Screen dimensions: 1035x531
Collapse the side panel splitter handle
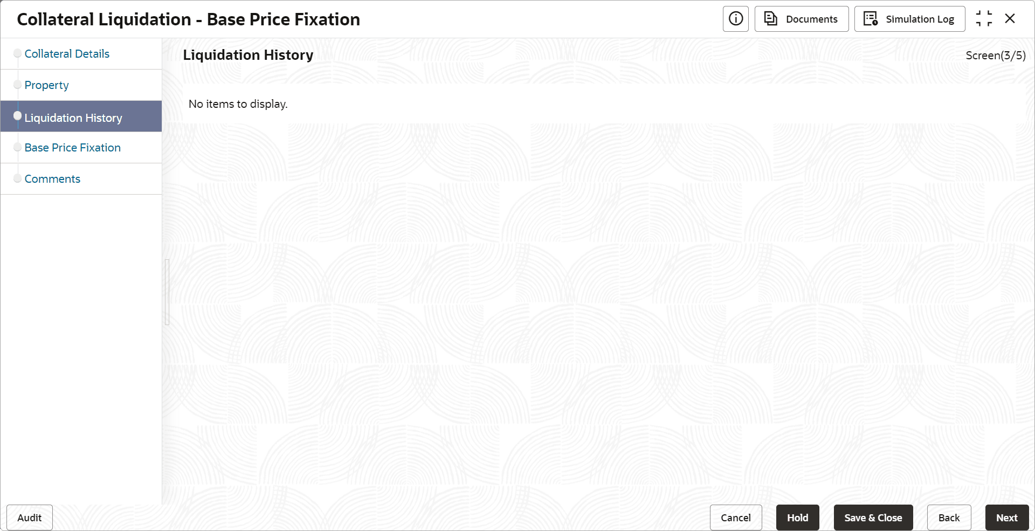click(167, 292)
